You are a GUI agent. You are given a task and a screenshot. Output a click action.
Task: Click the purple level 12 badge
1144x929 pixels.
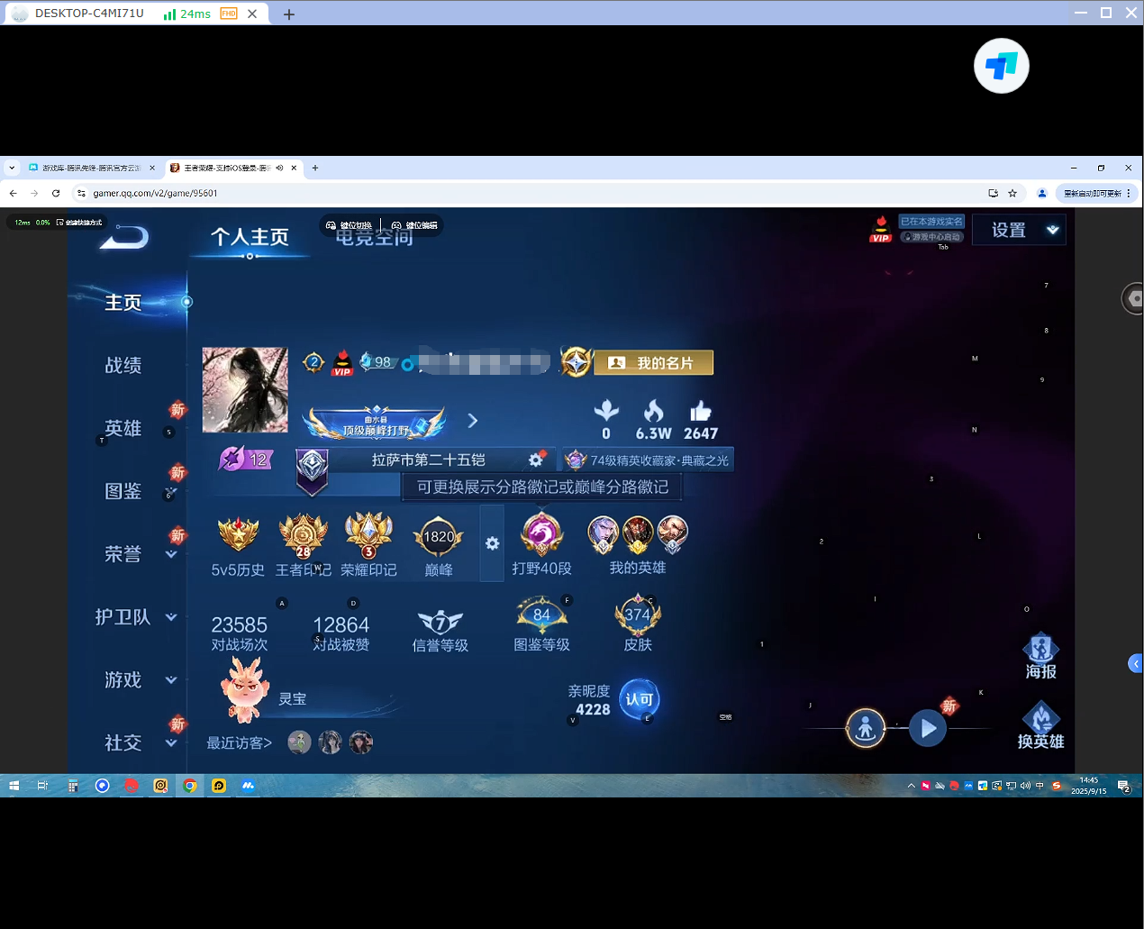(x=245, y=460)
